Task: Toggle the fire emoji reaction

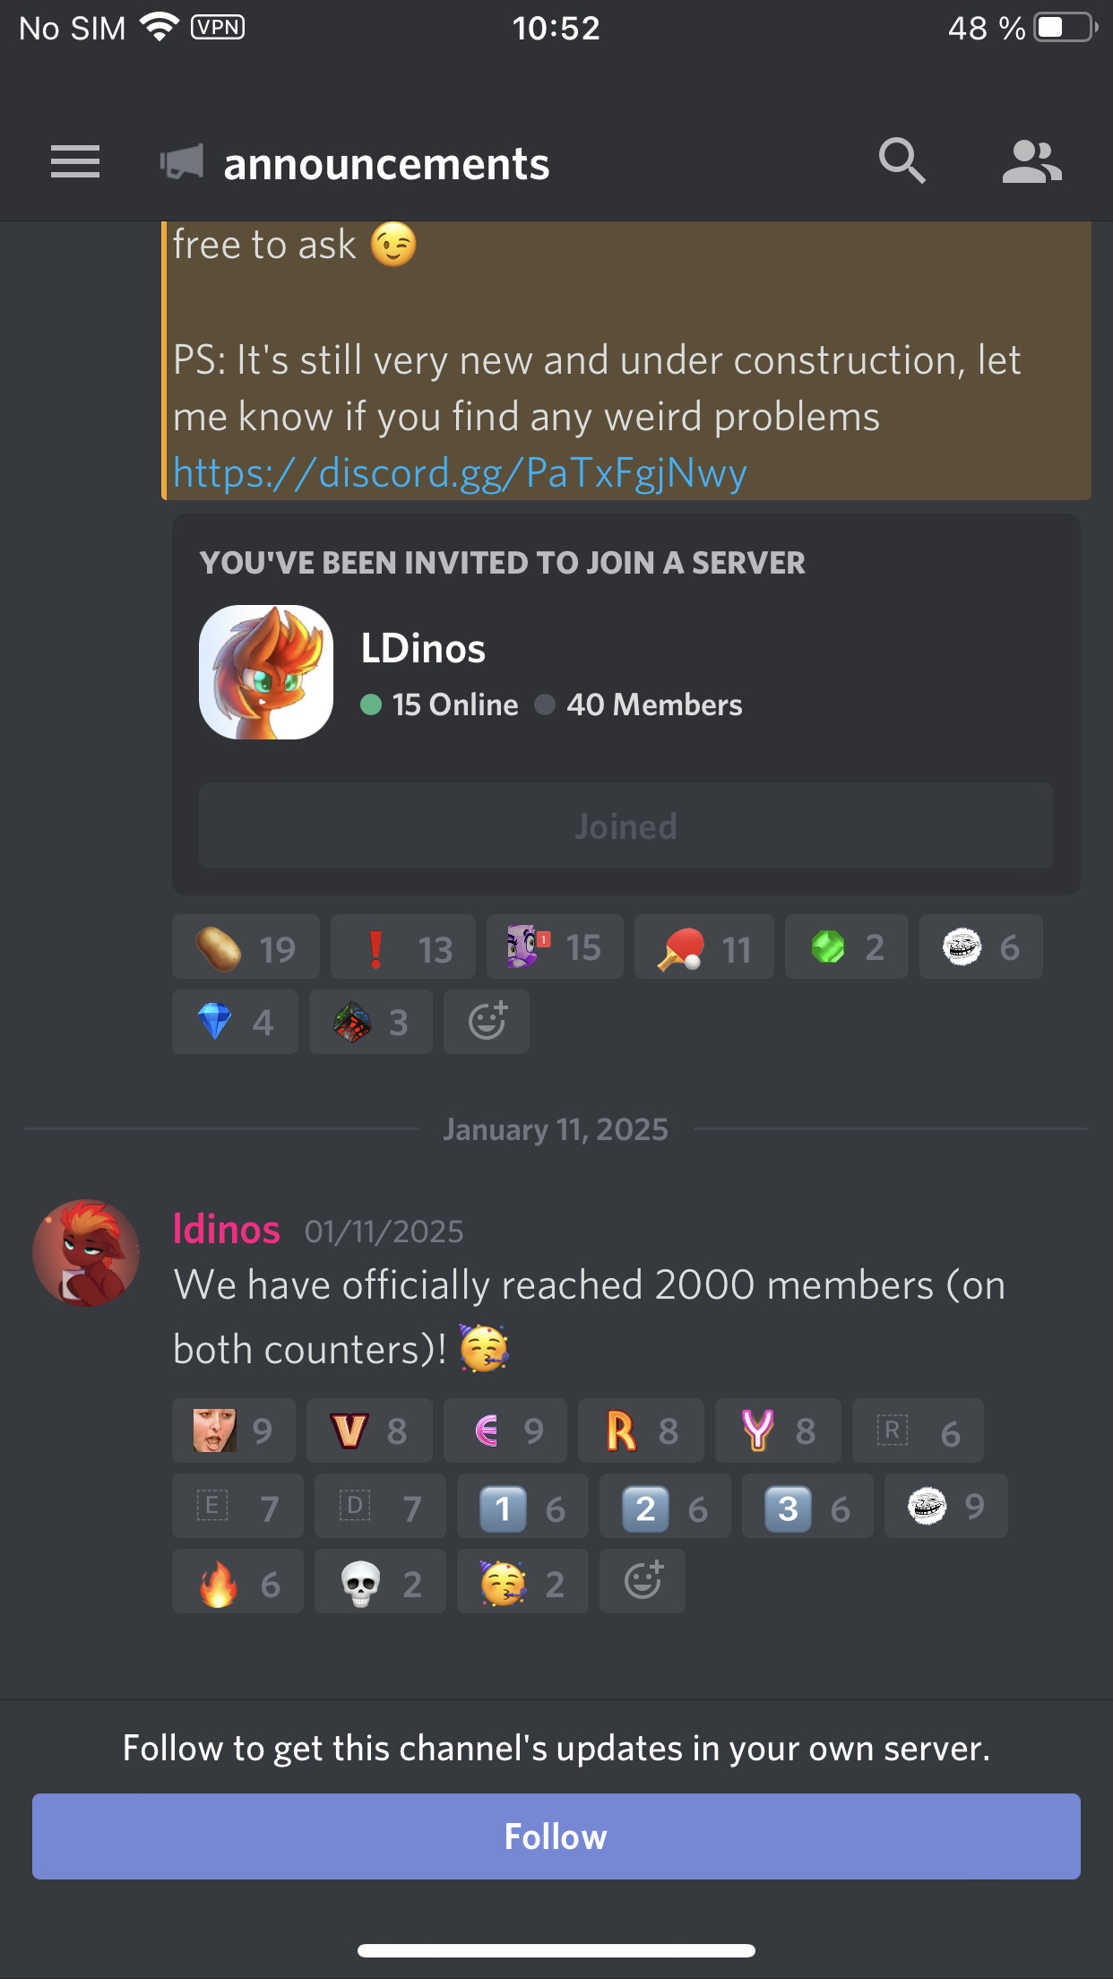Action: pyautogui.click(x=238, y=1581)
